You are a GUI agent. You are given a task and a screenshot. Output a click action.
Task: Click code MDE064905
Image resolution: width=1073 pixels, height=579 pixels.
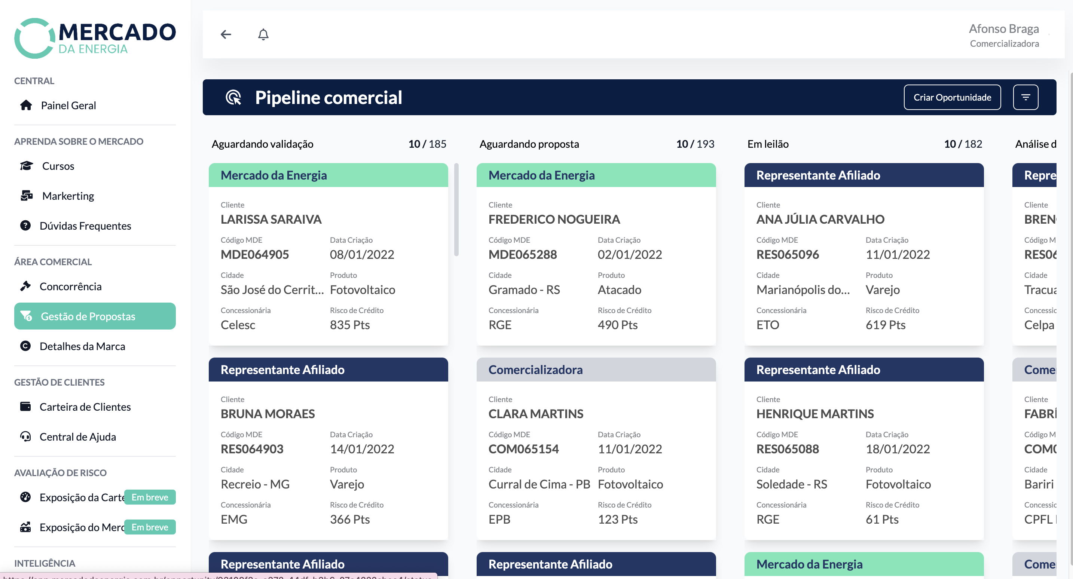(254, 254)
